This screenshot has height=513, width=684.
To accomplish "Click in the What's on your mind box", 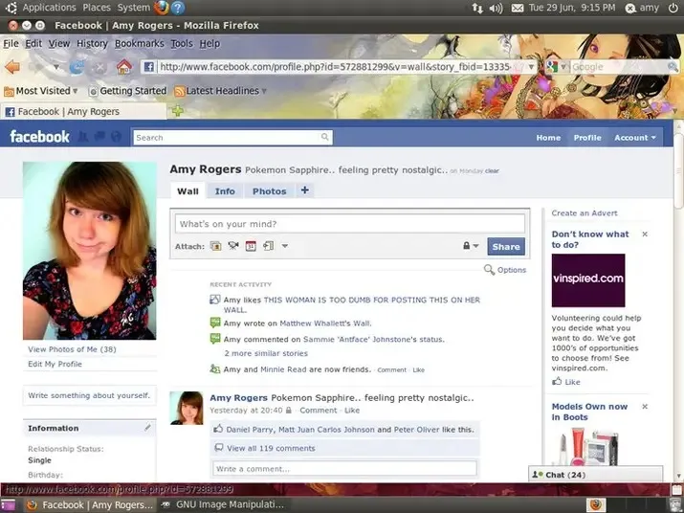I will tap(350, 224).
